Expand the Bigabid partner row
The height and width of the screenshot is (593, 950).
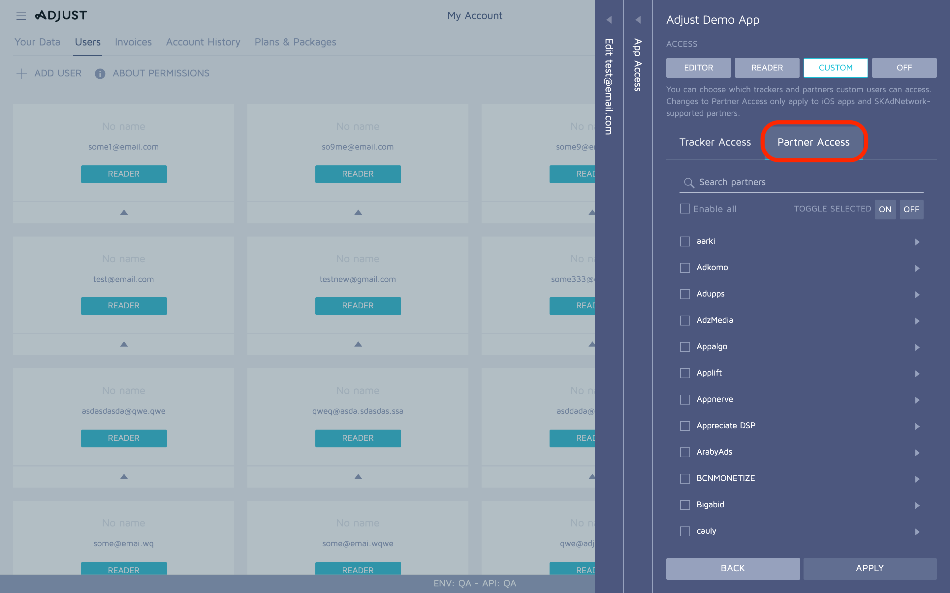click(x=917, y=505)
